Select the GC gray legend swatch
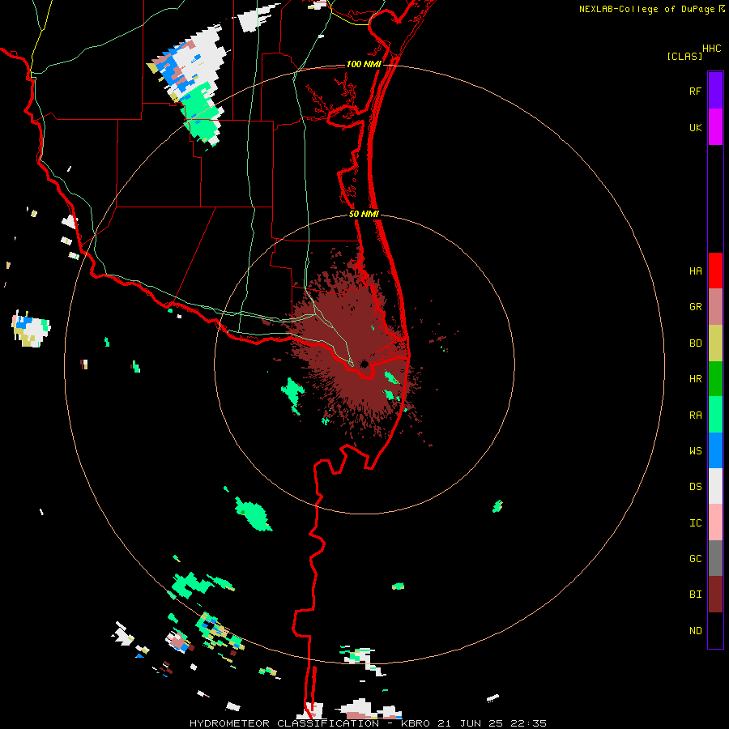 pyautogui.click(x=715, y=558)
